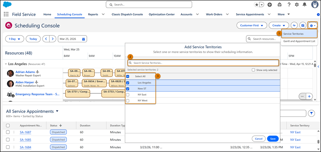This screenshot has width=321, height=152.
Task: Check the NY East territory
Action: pos(128,95)
